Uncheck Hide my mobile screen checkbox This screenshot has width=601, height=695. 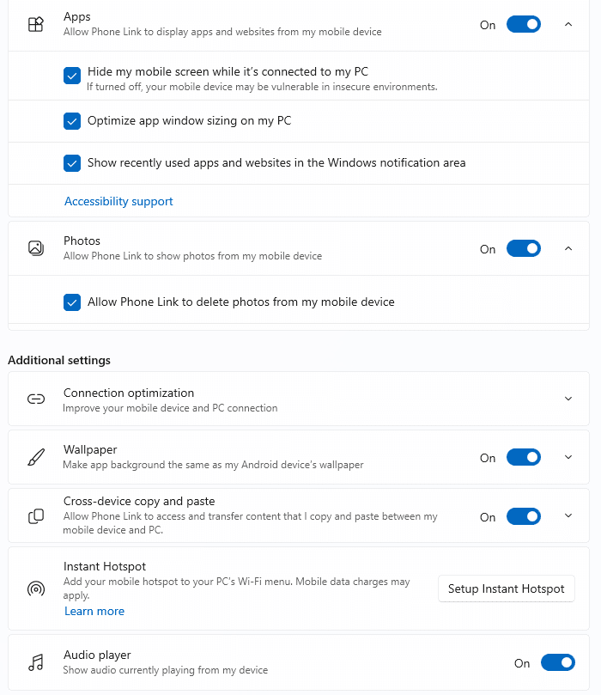click(x=72, y=76)
